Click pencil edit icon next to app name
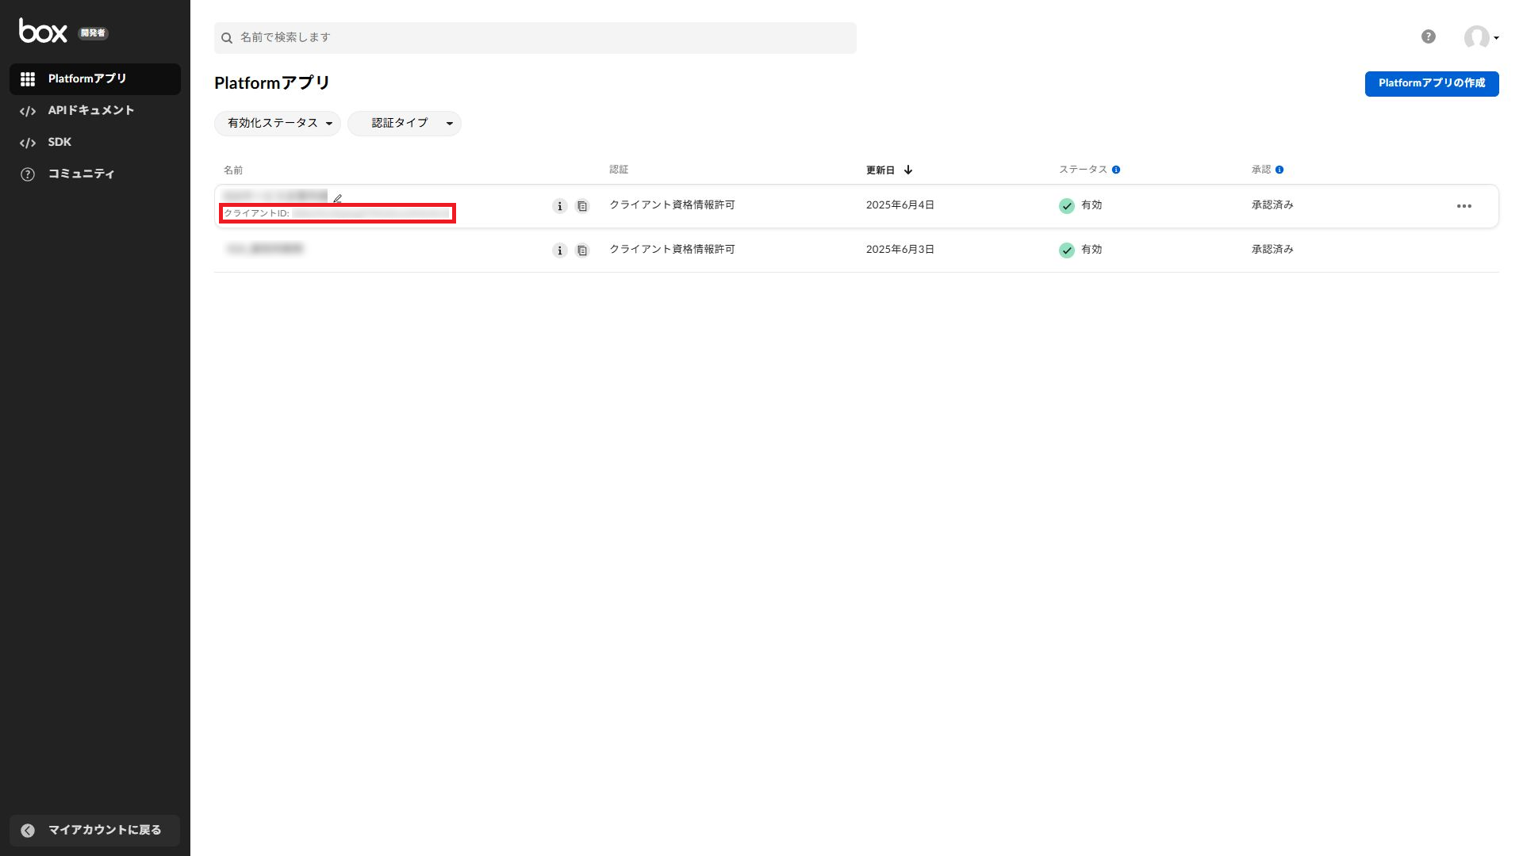 [x=338, y=198]
